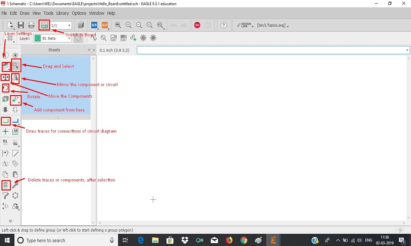Select the tag Attribute tool

(x=15, y=164)
